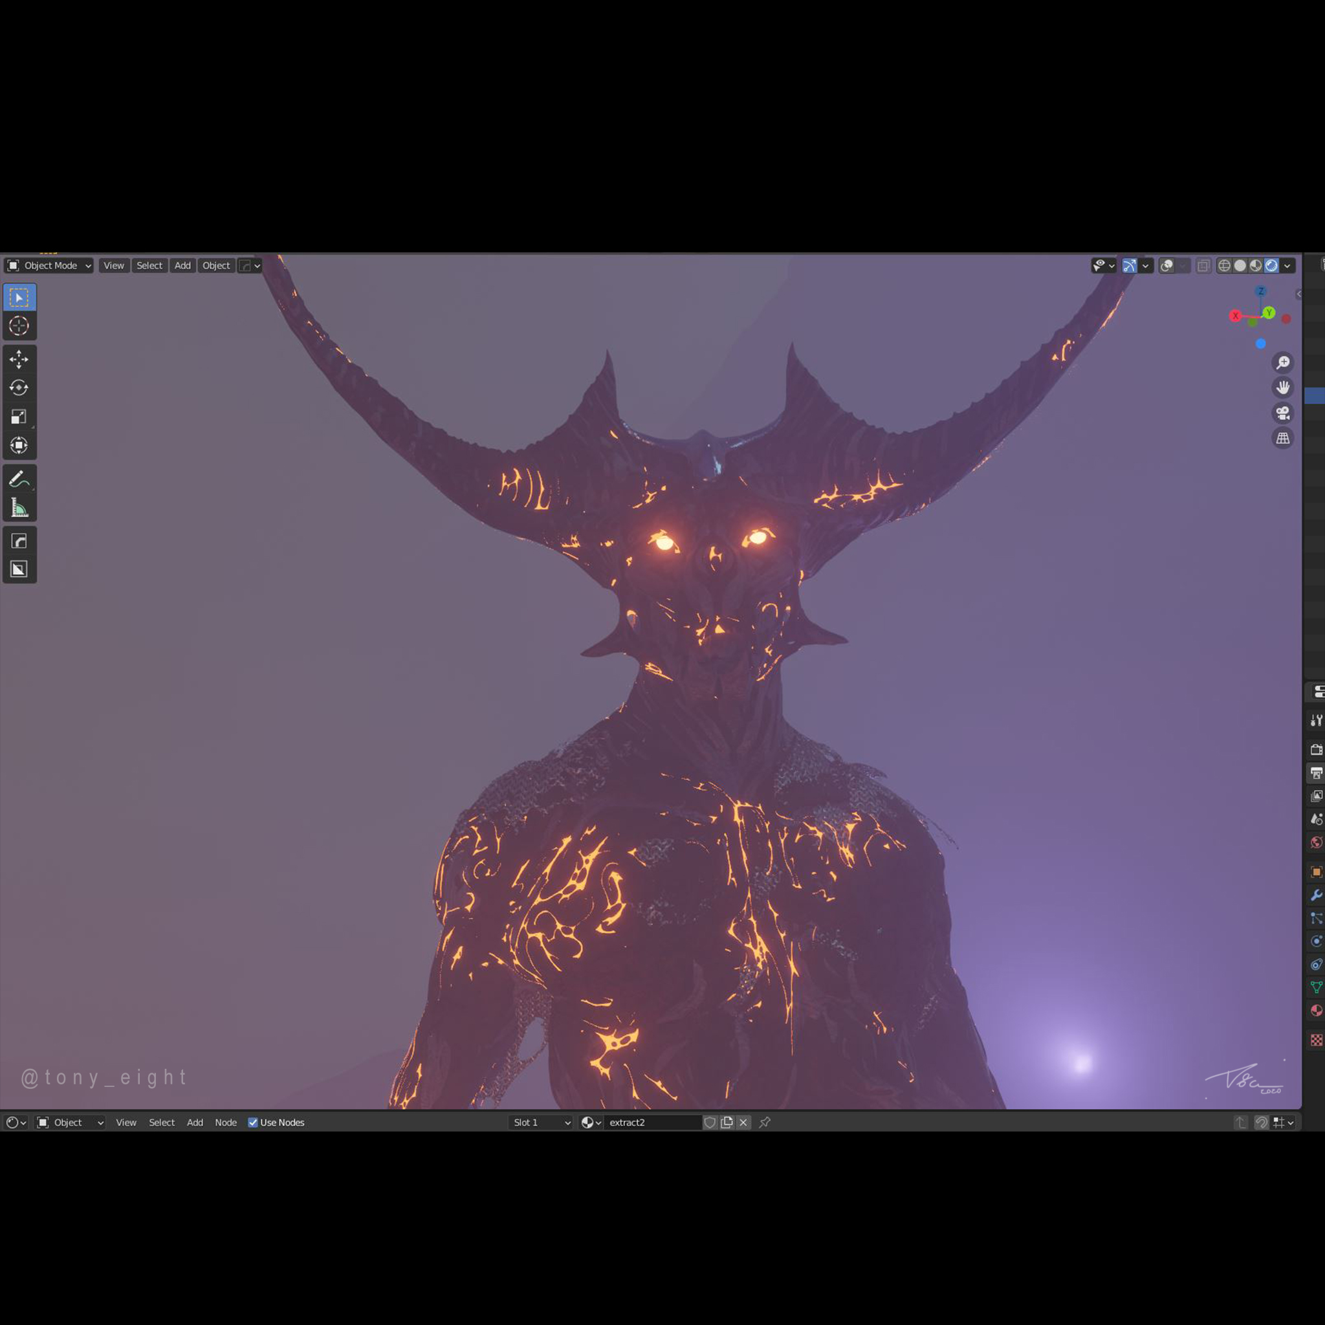Select the 3D Cursor tool

[19, 326]
